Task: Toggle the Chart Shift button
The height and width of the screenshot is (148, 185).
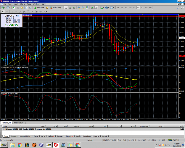Action: (x=96, y=8)
